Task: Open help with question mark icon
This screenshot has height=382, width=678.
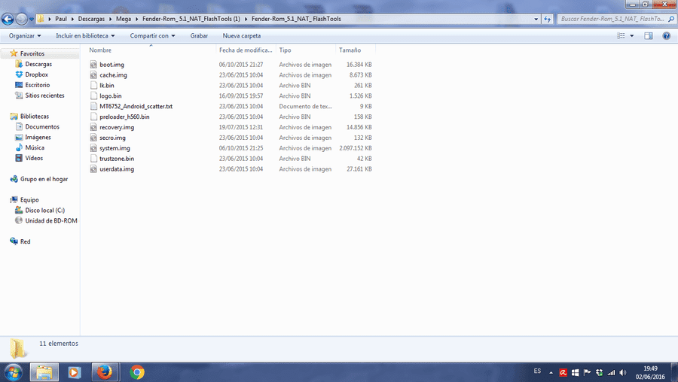Action: [667, 36]
